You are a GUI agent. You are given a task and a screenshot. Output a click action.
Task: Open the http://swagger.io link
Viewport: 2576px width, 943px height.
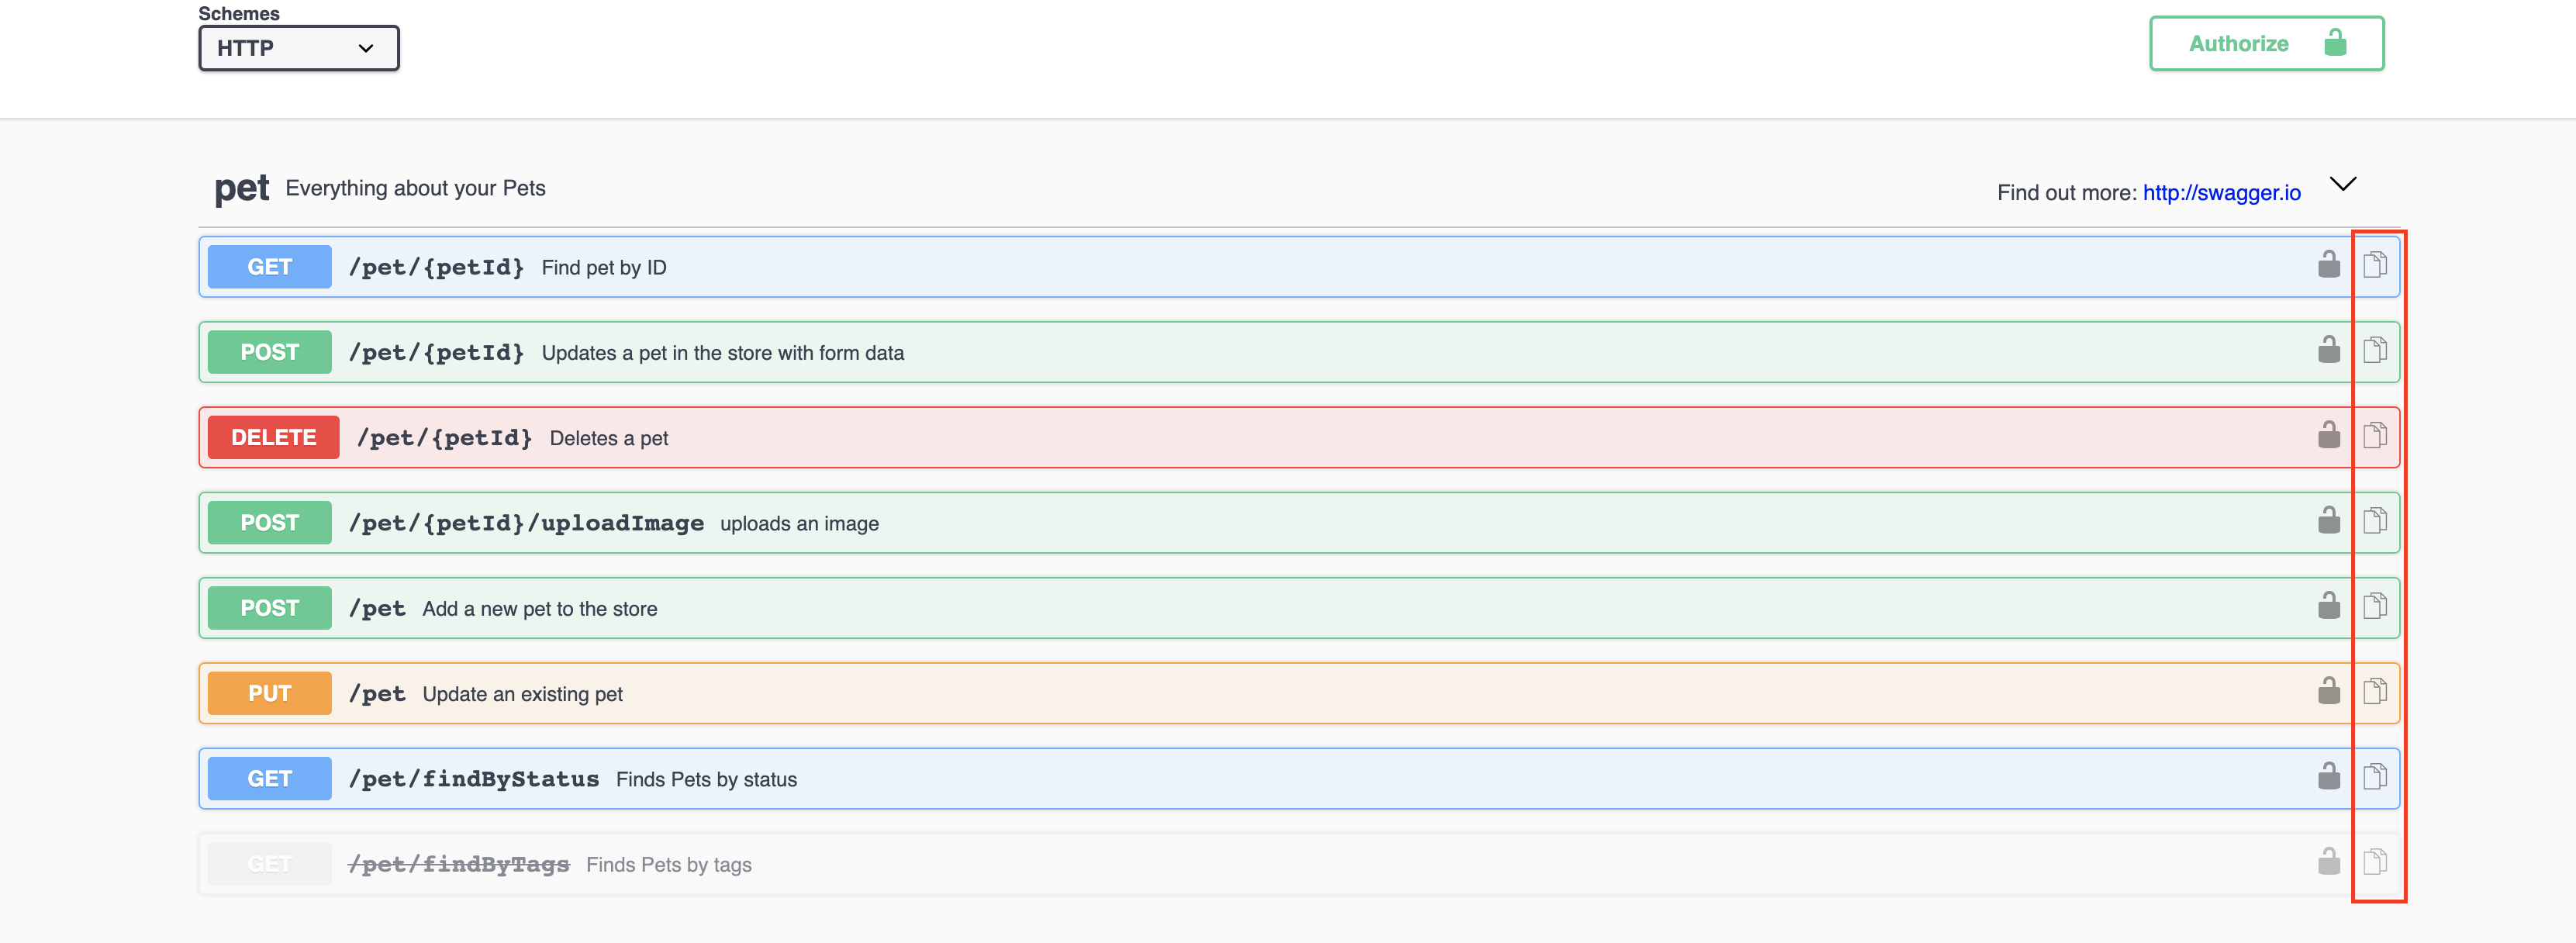(2221, 192)
